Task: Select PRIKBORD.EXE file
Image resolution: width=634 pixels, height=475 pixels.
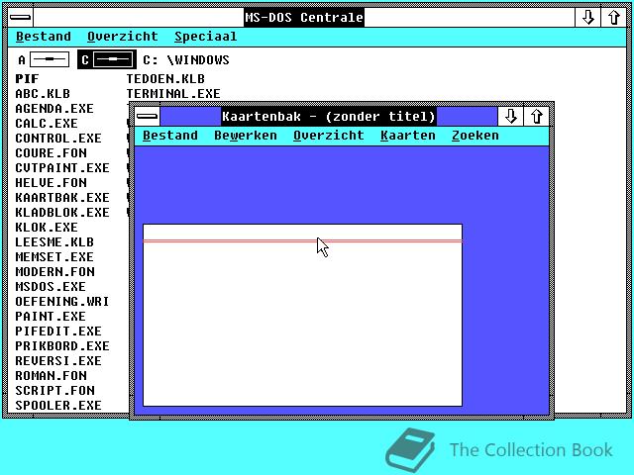Action: pyautogui.click(x=62, y=346)
